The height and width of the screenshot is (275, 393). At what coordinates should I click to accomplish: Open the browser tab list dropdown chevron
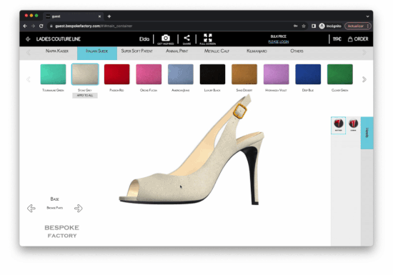pos(367,16)
